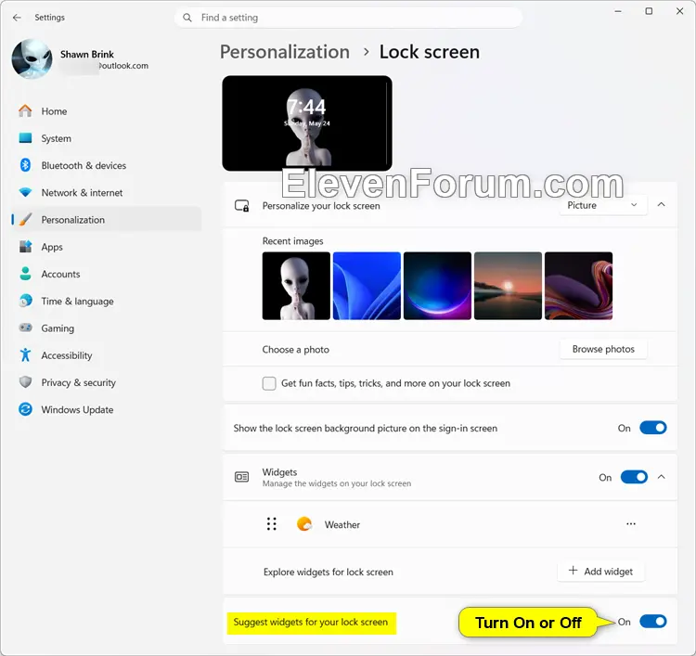This screenshot has height=656, width=696.
Task: Click the Windows Update sync icon
Action: pos(25,409)
